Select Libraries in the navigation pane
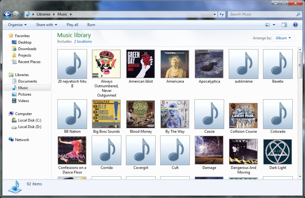305x198 pixels. coord(19,75)
